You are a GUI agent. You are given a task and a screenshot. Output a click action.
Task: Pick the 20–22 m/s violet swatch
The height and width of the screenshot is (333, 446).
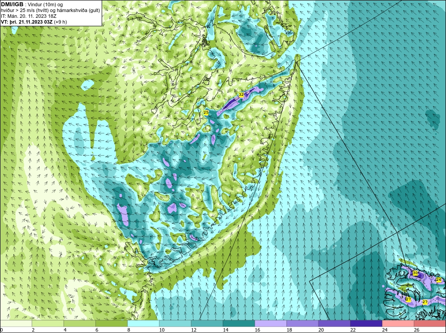334,323
